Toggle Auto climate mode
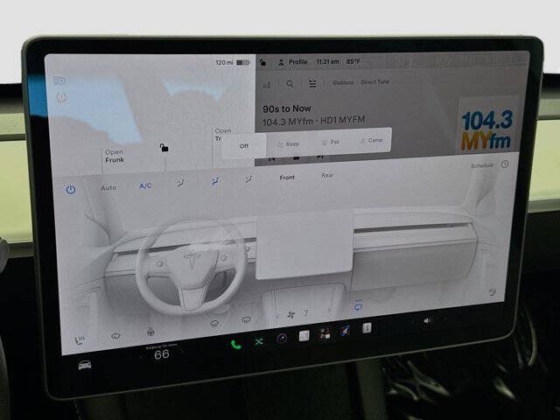 tap(108, 187)
